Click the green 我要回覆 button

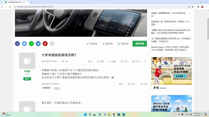(x=140, y=44)
